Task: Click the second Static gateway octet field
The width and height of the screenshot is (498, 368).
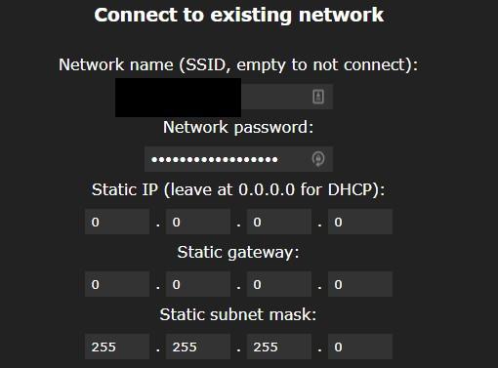Action: click(x=198, y=284)
